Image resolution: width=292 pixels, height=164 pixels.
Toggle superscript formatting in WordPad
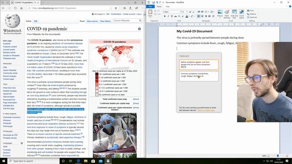[182, 16]
